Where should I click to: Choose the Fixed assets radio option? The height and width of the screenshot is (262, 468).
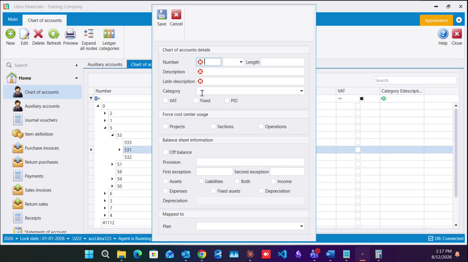pos(213,191)
